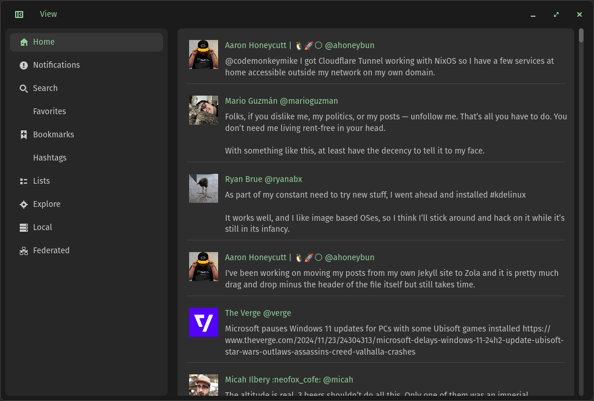
Task: Open Favorites in the sidebar
Action: click(49, 111)
